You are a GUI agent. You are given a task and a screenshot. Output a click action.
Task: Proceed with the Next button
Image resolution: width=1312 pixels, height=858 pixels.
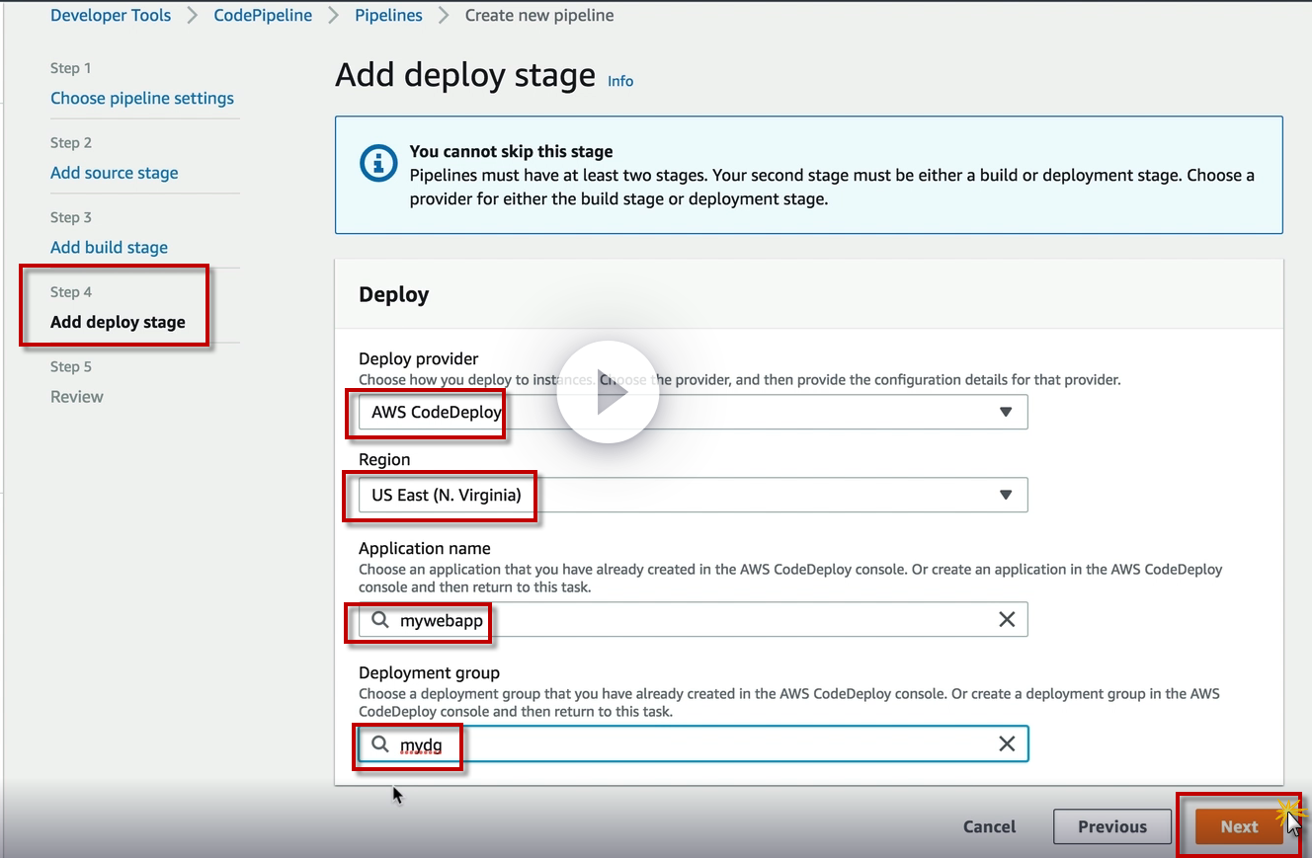coord(1239,826)
